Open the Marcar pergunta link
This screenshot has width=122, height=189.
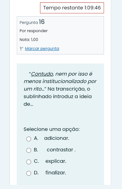click(42, 49)
